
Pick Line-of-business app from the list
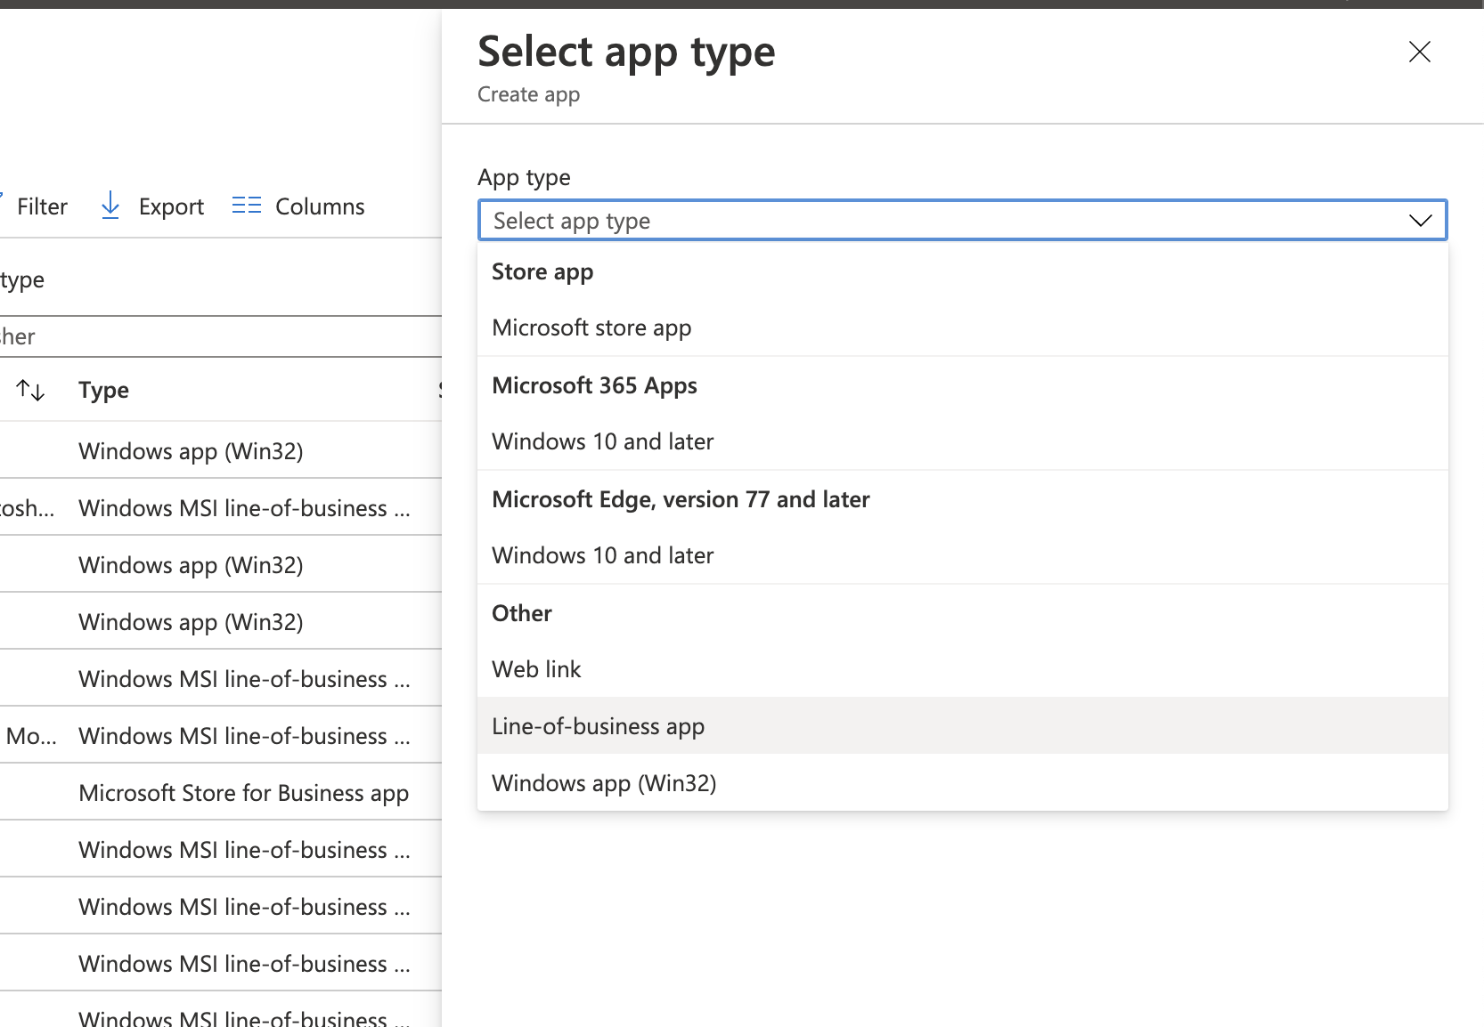coord(963,726)
